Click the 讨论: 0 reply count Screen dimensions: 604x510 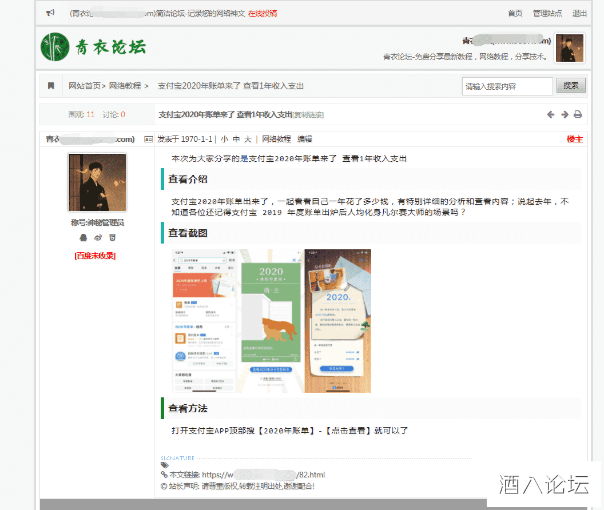114,114
